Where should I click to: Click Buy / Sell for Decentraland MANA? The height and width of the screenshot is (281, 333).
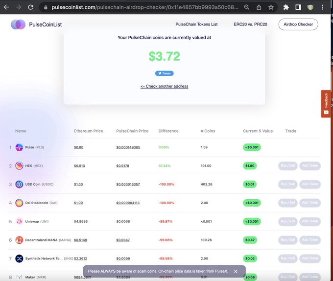click(288, 240)
